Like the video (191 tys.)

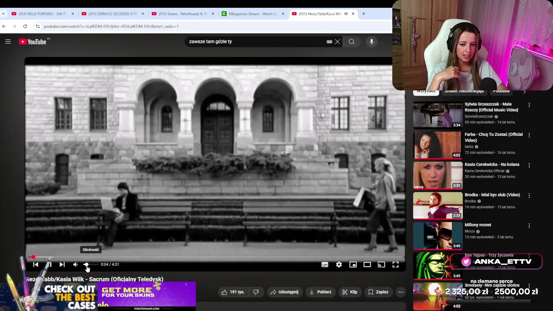point(233,292)
